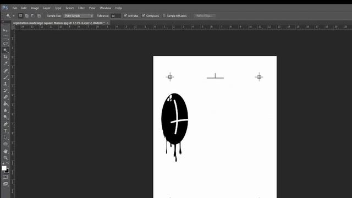Toggle Quick Mask mode

point(5,177)
